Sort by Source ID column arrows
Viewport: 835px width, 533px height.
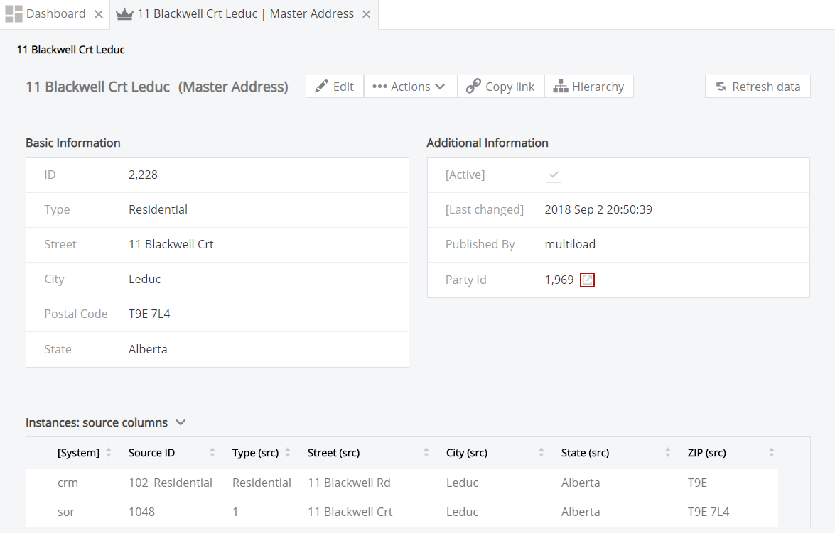point(212,453)
